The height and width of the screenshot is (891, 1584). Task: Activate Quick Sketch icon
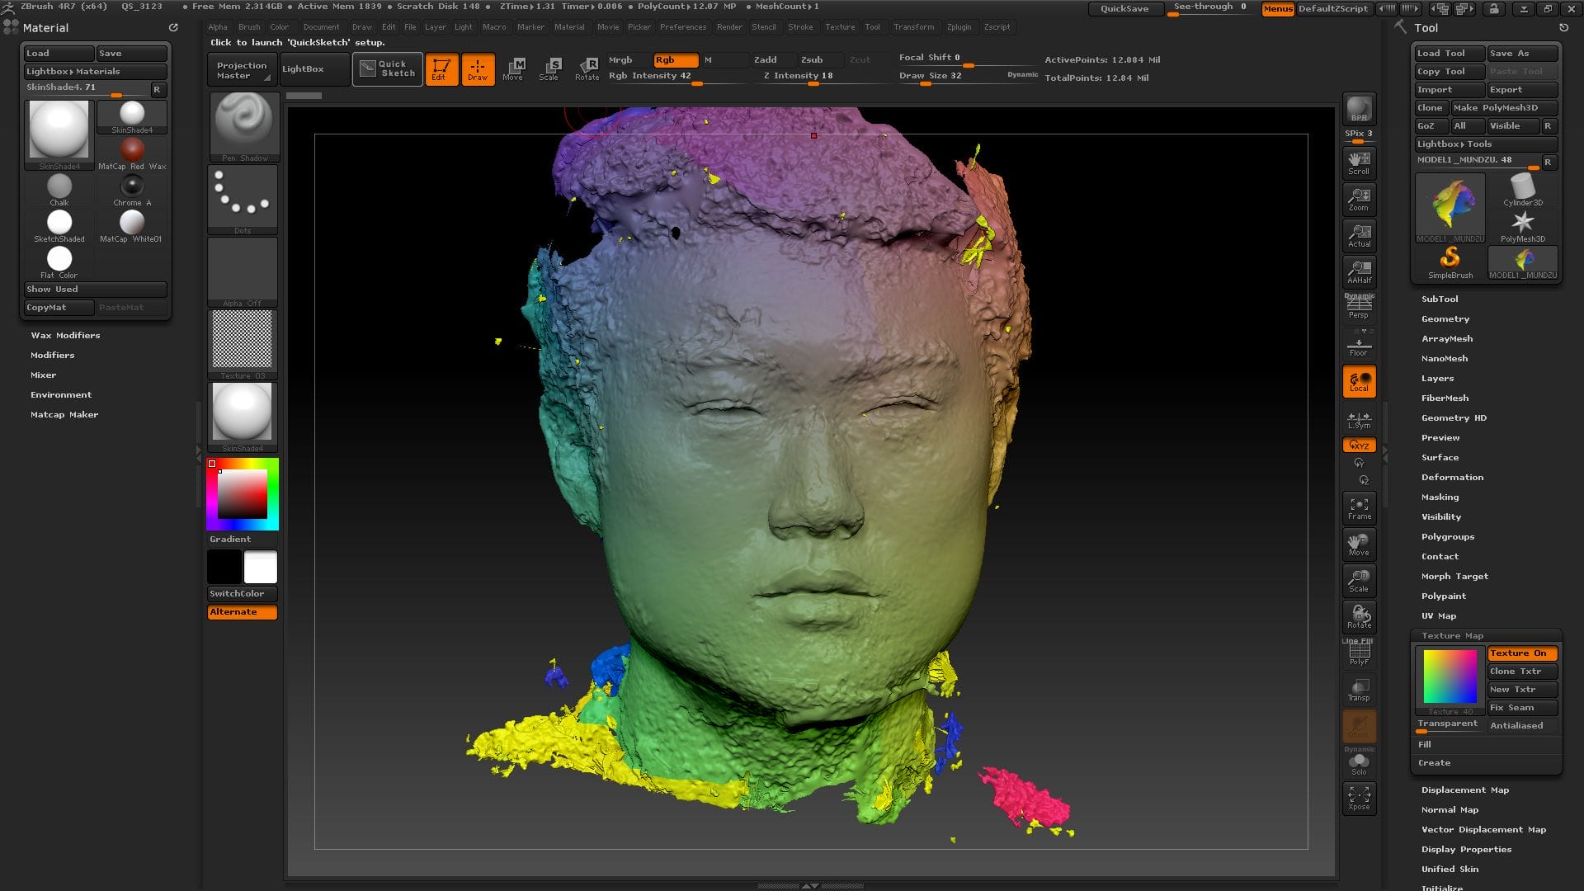pos(388,68)
